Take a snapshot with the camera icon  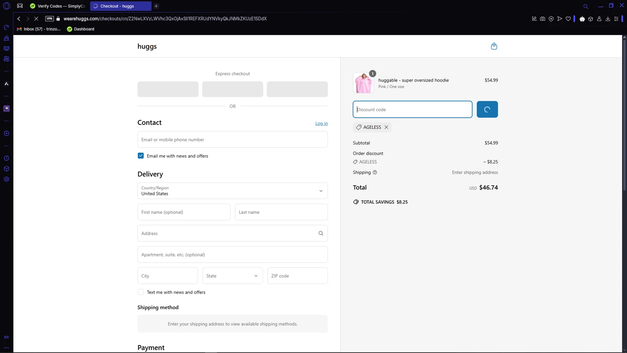click(x=543, y=19)
